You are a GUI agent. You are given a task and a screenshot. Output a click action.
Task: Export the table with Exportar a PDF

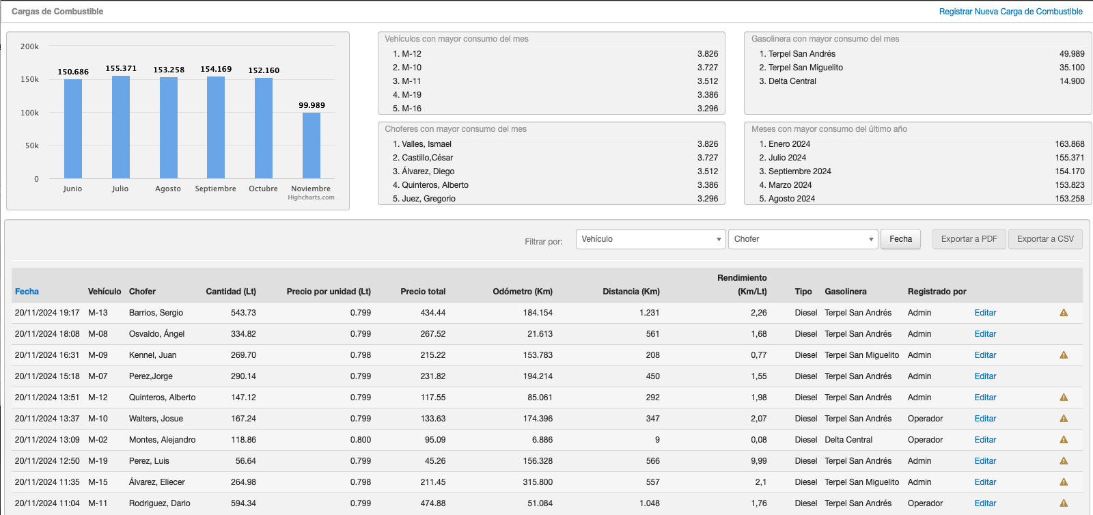click(969, 239)
